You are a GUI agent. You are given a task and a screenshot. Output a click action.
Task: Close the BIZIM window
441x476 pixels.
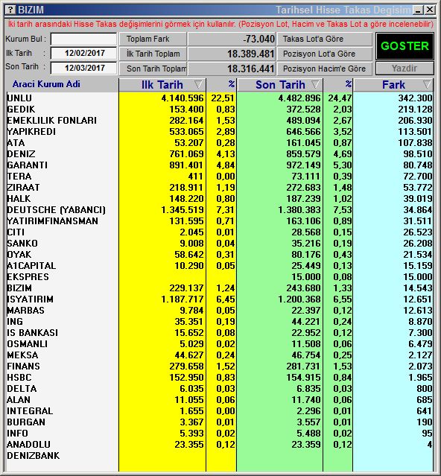[x=430, y=10]
